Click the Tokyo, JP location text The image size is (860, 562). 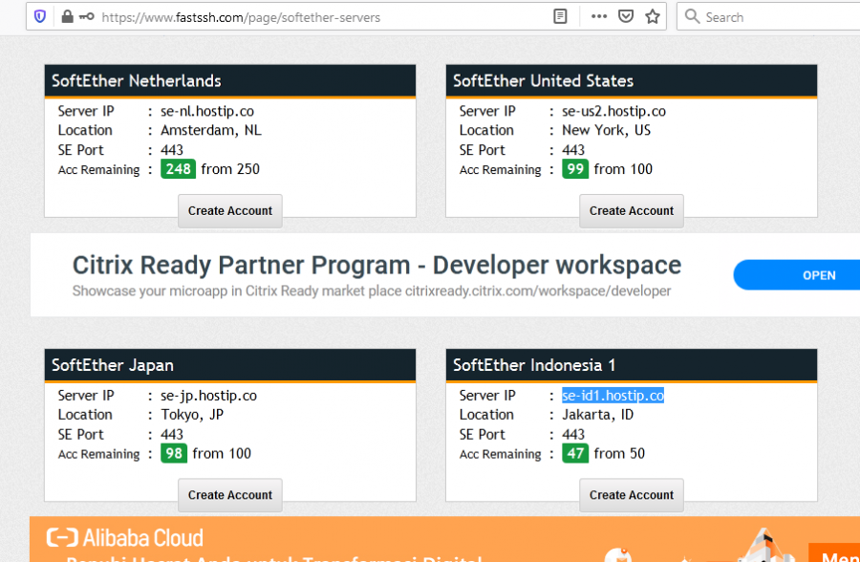pos(192,415)
